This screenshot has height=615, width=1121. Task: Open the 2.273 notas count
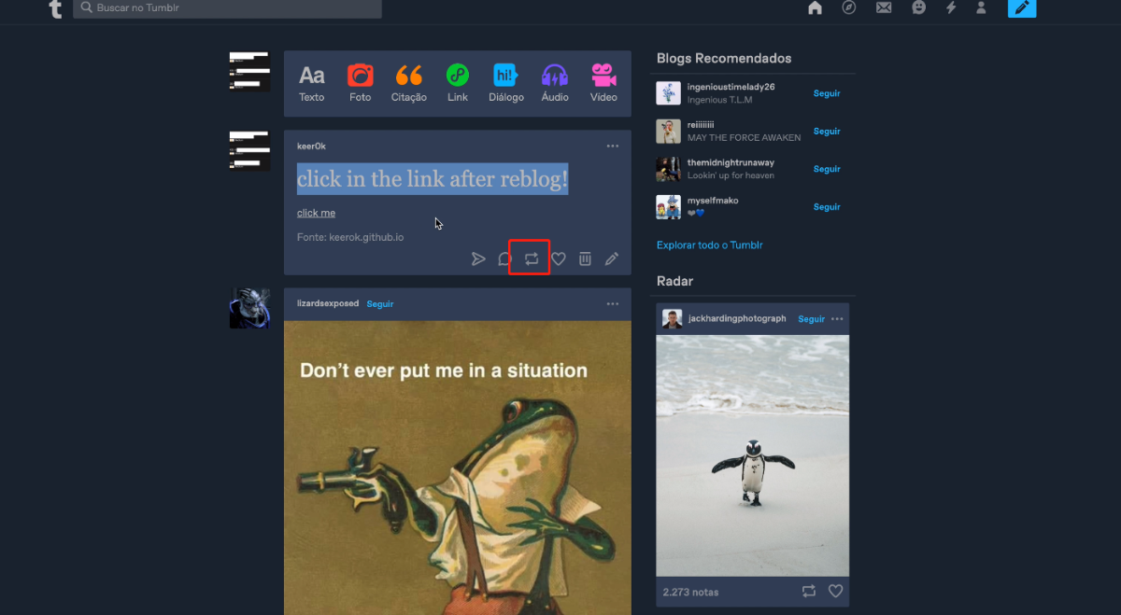[690, 592]
